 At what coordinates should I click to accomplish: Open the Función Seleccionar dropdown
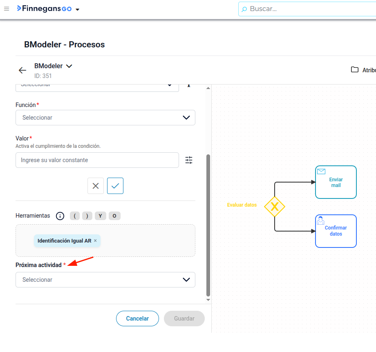(x=105, y=118)
